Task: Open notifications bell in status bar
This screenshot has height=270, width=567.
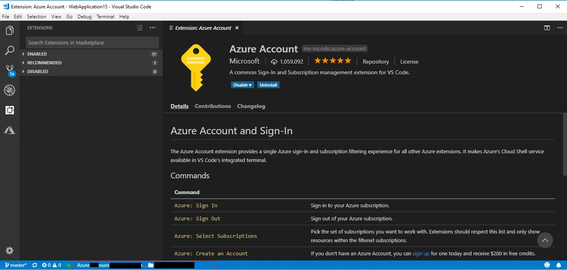Action: point(559,265)
